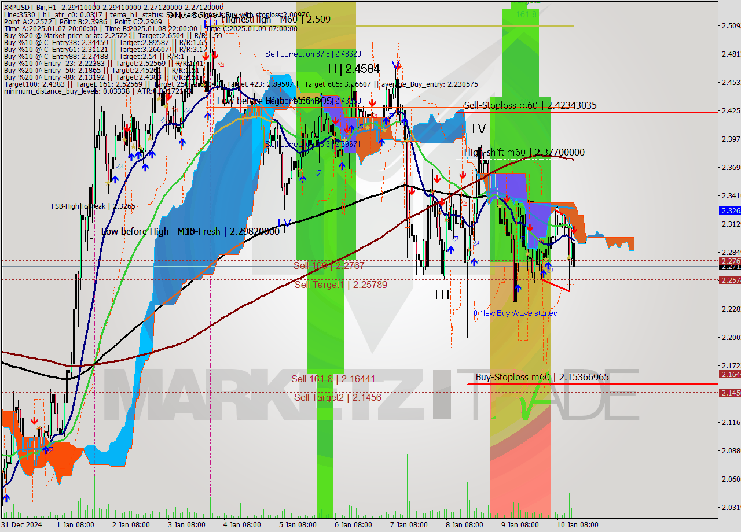Click the Low before High M30-Fresh label
The height and width of the screenshot is (532, 741).
tap(190, 231)
